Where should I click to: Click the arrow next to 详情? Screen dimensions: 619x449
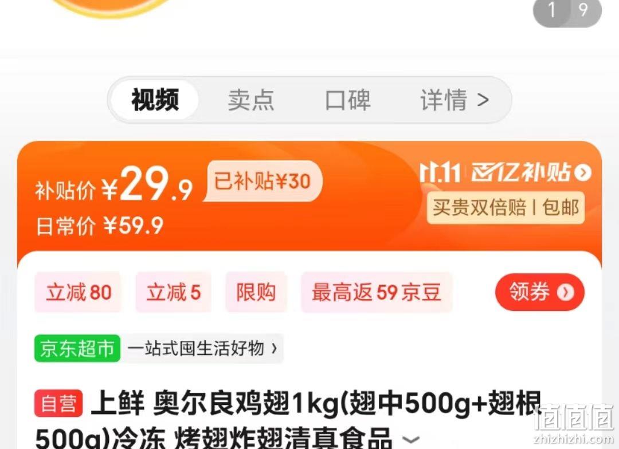click(x=483, y=100)
